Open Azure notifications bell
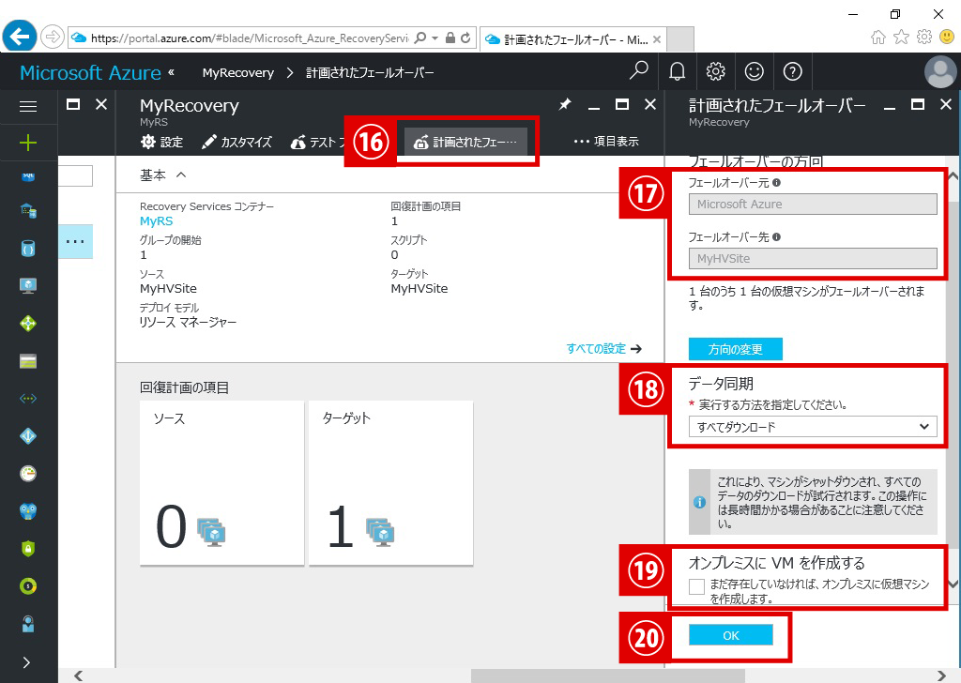961x683 pixels. (677, 71)
